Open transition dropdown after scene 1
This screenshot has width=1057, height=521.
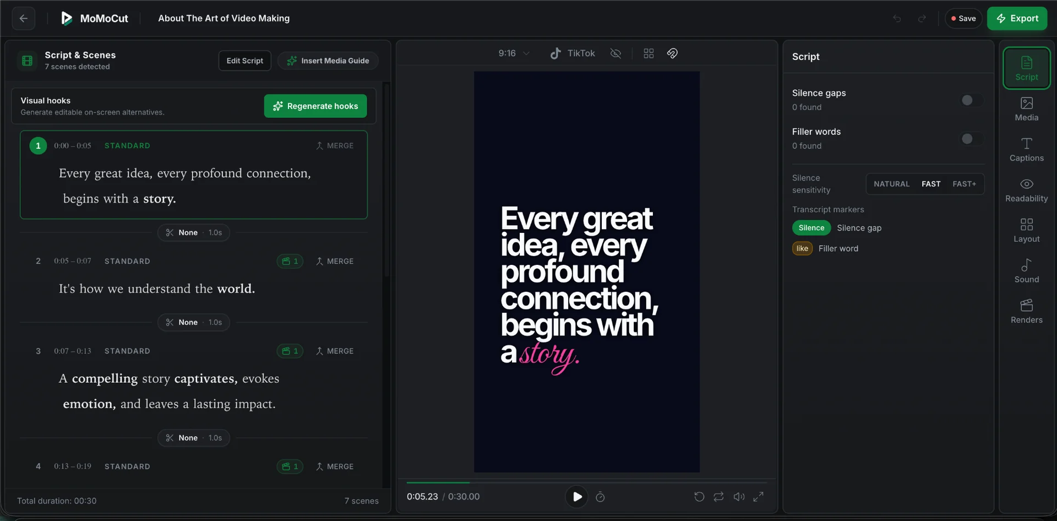tap(194, 232)
